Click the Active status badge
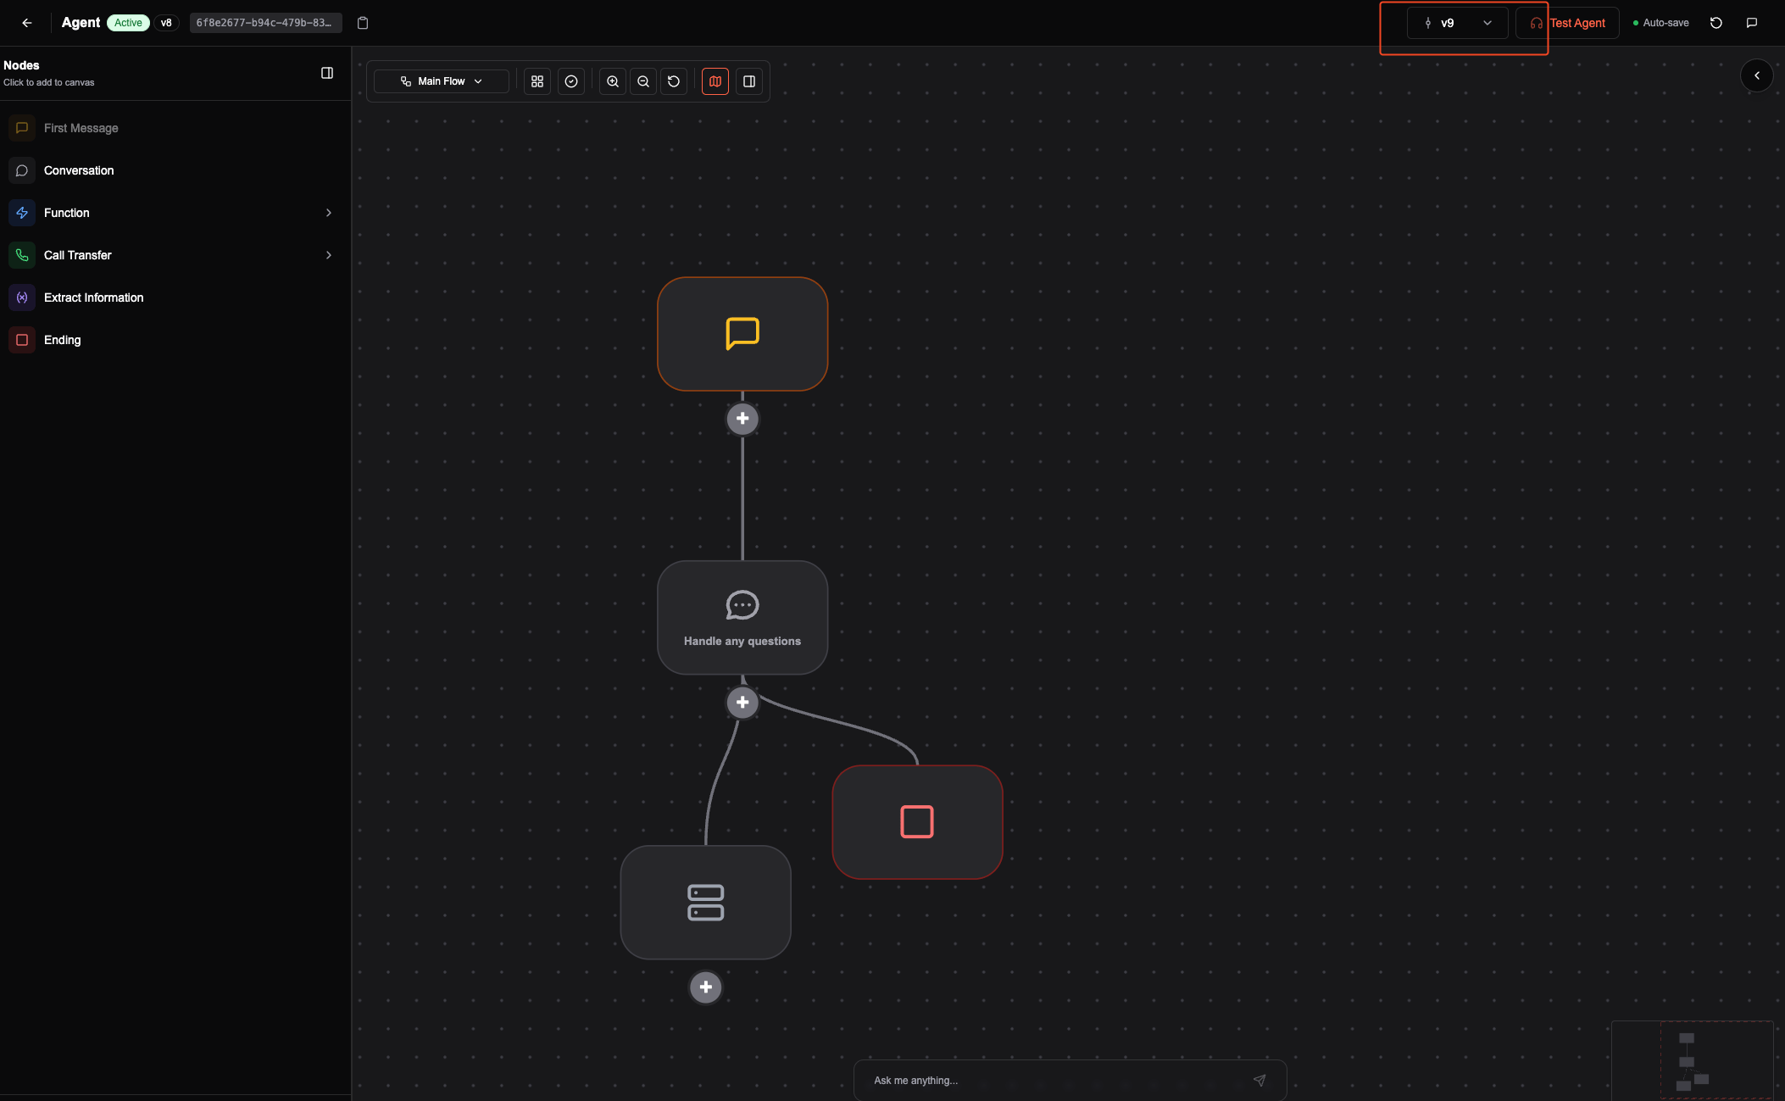Screen dimensions: 1785x1101 pos(128,23)
